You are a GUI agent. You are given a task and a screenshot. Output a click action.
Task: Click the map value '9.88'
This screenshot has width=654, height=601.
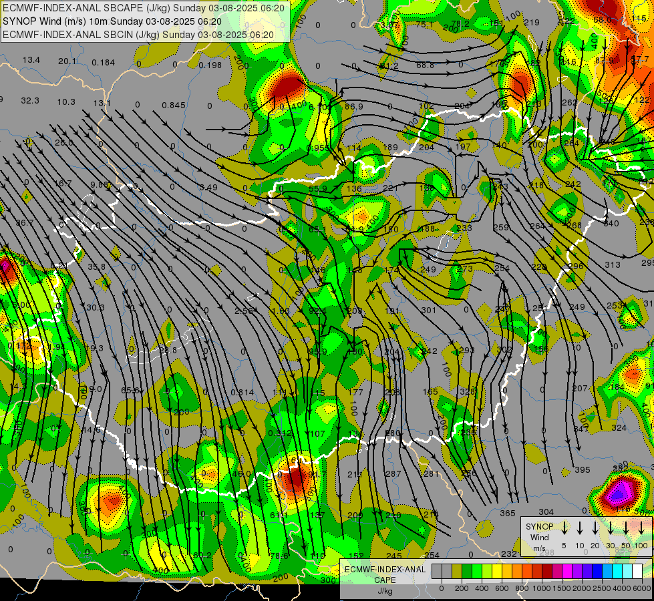click(x=100, y=184)
